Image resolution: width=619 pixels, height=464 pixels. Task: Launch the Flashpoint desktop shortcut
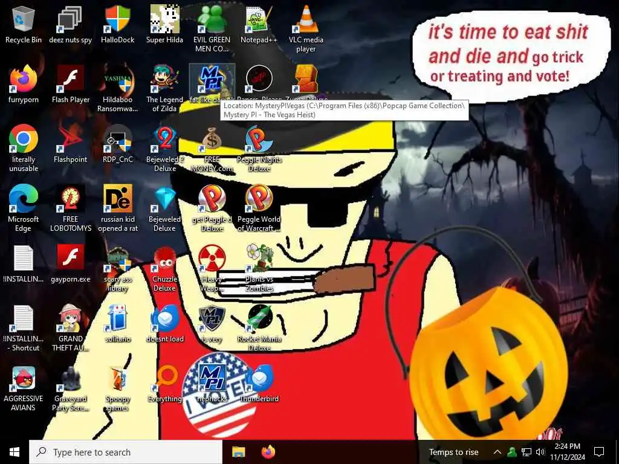71,144
